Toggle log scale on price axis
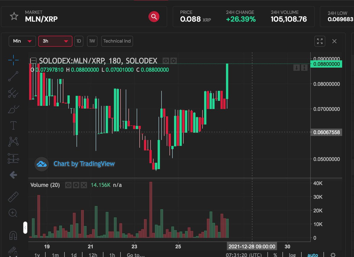354x257 pixels. pos(292,255)
